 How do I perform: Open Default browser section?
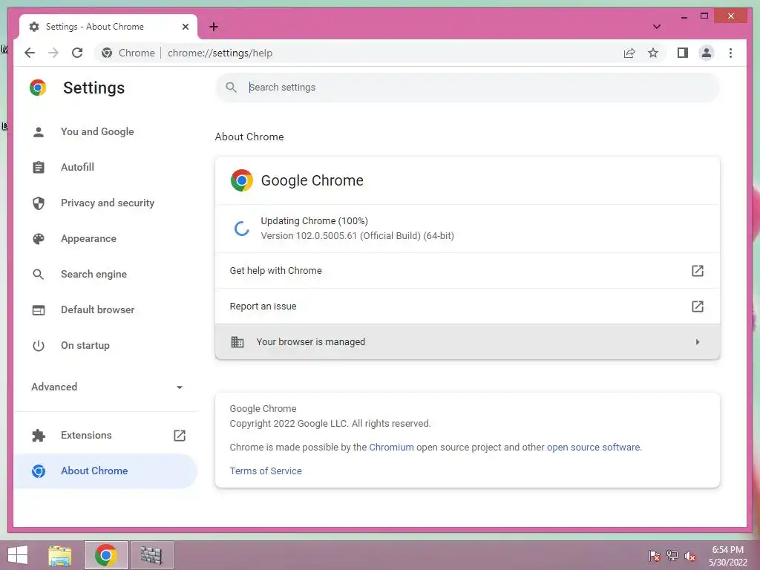pyautogui.click(x=97, y=309)
